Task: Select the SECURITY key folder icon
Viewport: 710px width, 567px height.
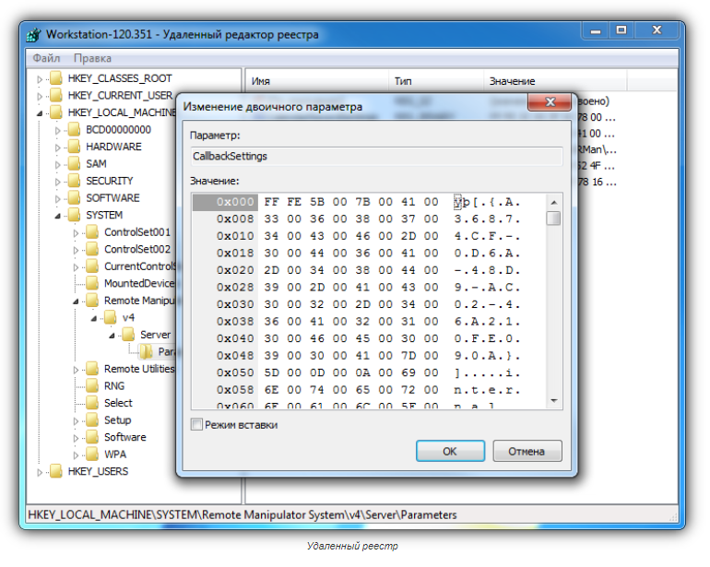Action: (74, 182)
